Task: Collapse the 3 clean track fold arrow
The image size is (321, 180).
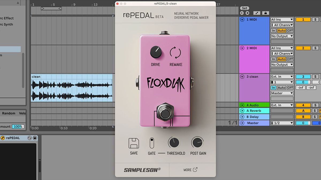Action: coord(242,77)
